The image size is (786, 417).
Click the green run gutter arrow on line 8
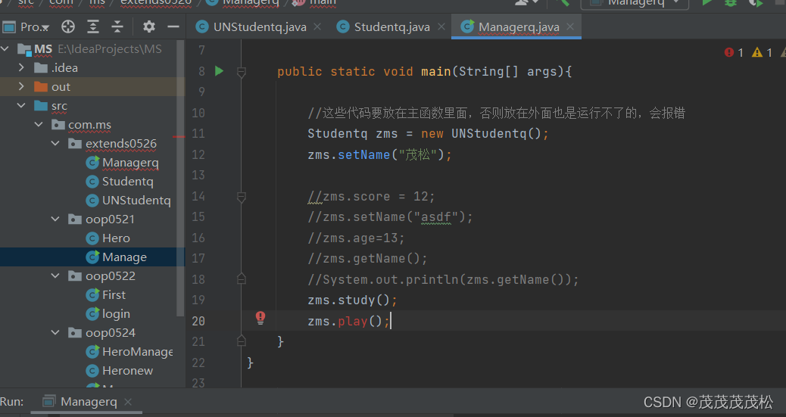pos(219,71)
